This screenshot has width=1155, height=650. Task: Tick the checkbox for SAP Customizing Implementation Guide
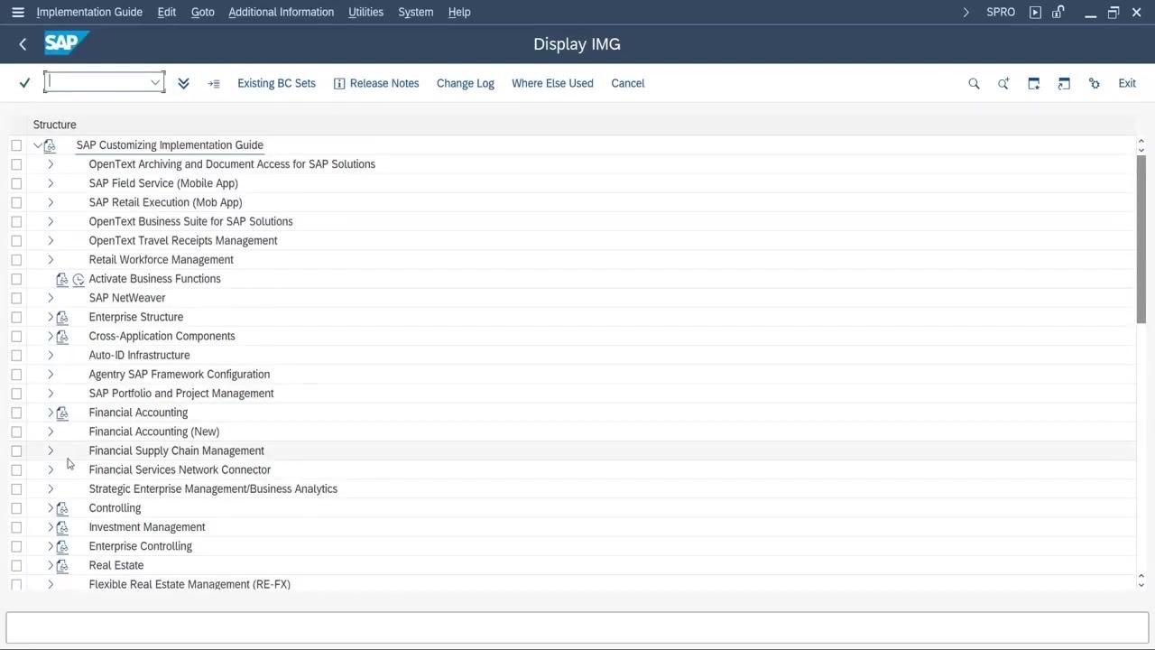tap(16, 145)
